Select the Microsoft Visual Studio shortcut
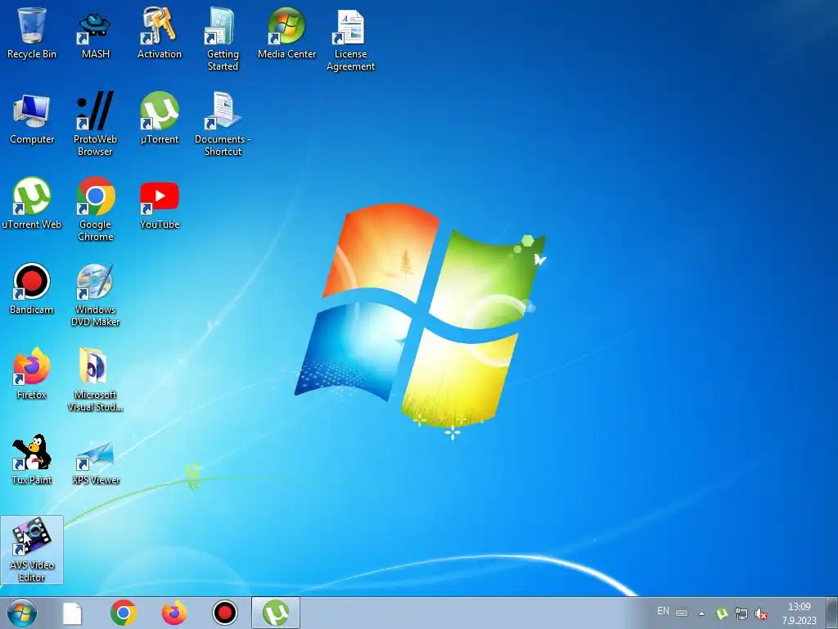 (x=95, y=380)
